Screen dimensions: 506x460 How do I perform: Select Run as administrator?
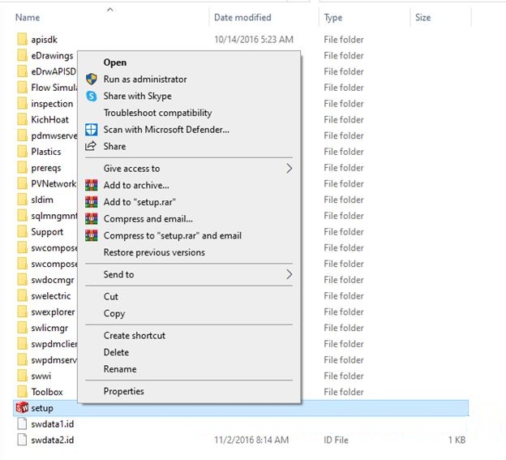pos(145,79)
